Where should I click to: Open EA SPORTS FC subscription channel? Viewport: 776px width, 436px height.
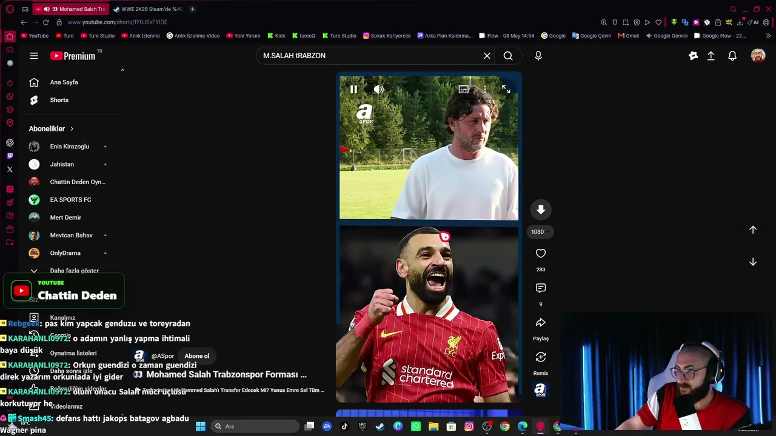coord(71,200)
